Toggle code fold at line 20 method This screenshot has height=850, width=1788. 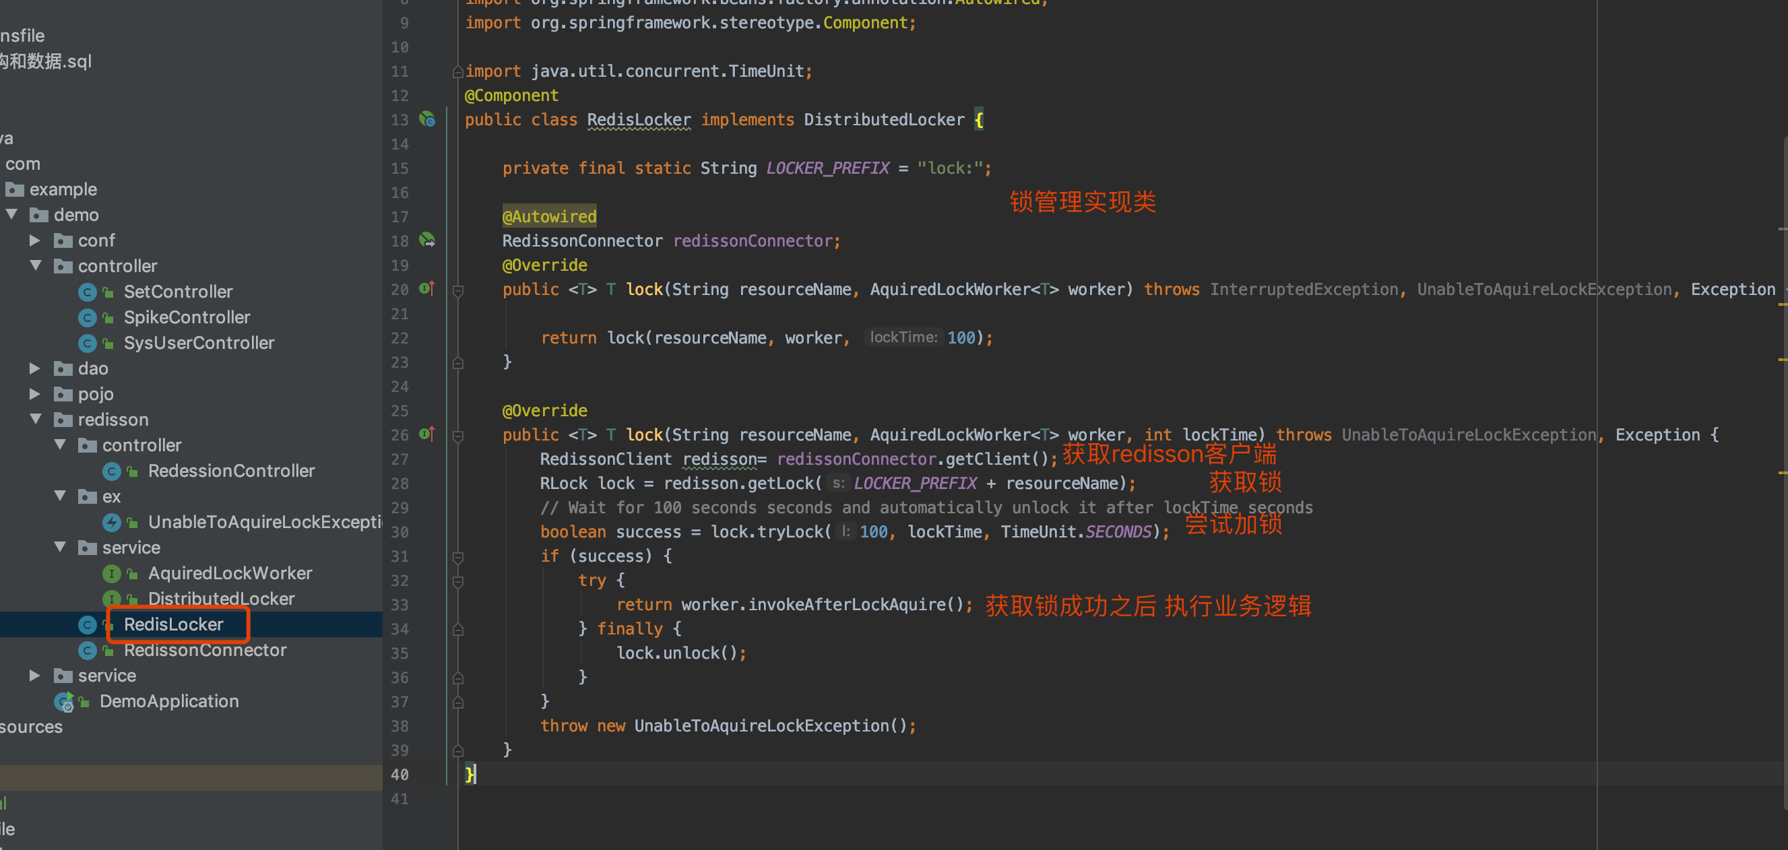coord(458,291)
